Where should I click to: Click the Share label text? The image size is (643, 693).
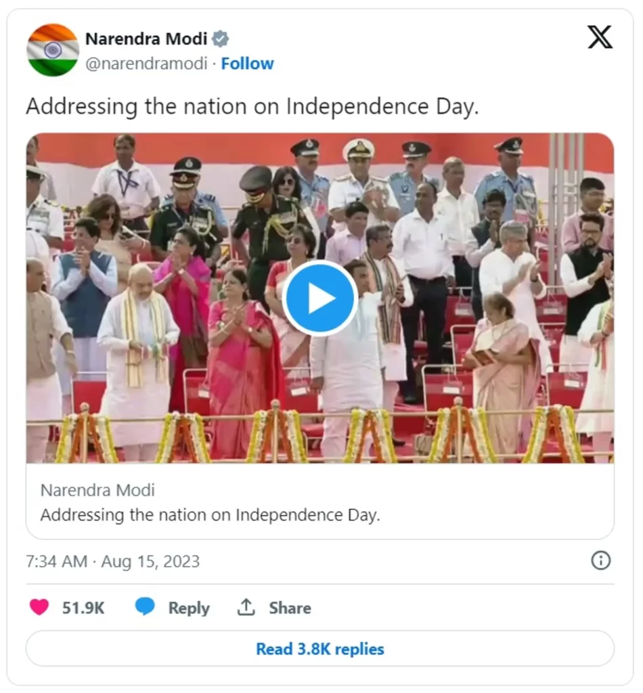point(290,607)
